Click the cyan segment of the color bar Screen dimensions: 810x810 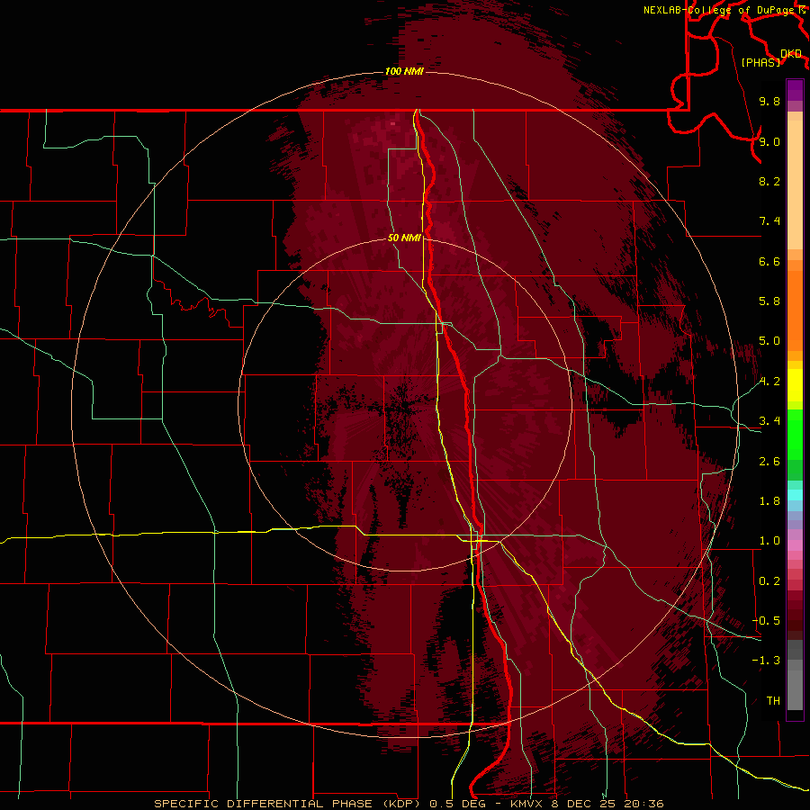(795, 495)
